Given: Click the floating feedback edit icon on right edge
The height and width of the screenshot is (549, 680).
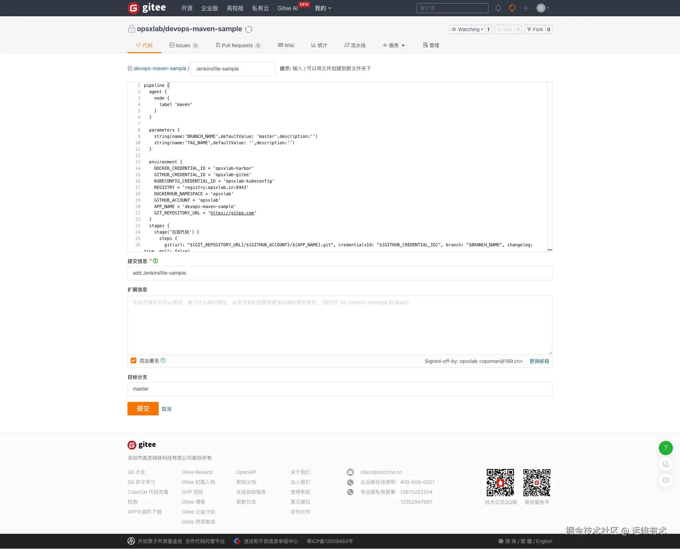Looking at the screenshot, I should 666,464.
